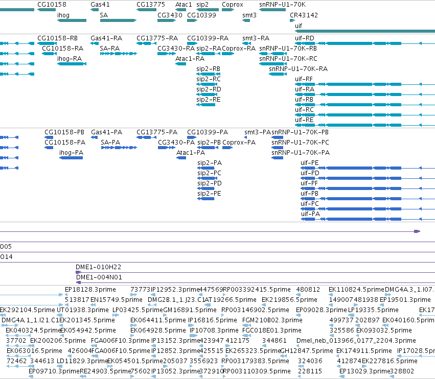Screen dimensions: 435x379
Task: Open the Atac1 gene feature
Action: tap(180, 10)
